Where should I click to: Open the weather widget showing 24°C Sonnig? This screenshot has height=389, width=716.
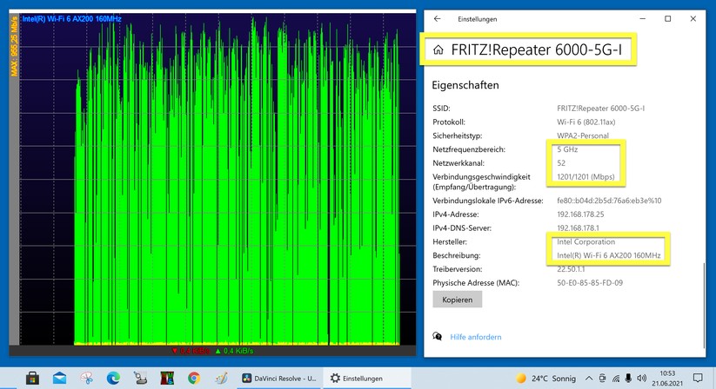[x=545, y=379]
